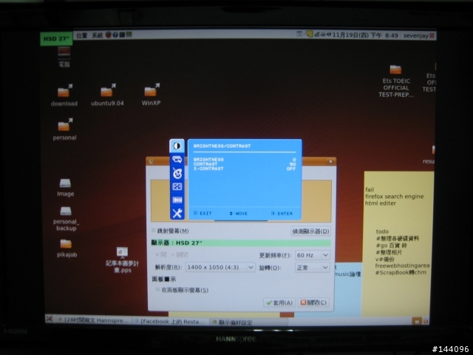Image resolution: width=473 pixels, height=355 pixels.
Task: Toggle 在面板顯示螢幕(S) checkbox
Action: coord(157,289)
